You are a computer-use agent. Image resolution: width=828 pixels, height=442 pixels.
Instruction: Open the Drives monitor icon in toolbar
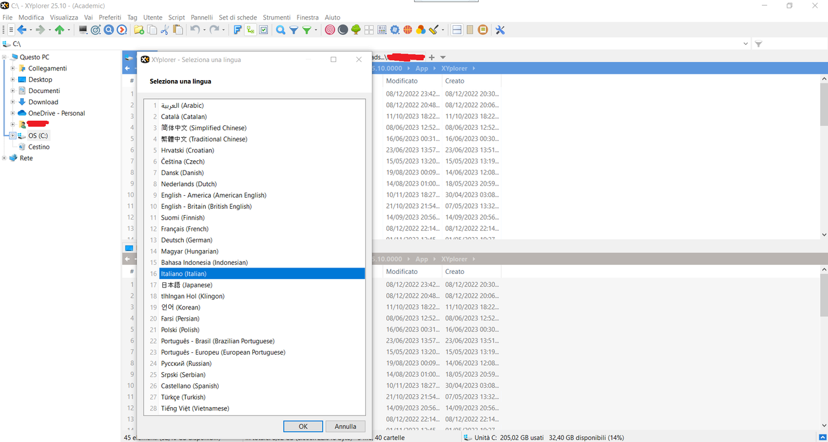(83, 30)
